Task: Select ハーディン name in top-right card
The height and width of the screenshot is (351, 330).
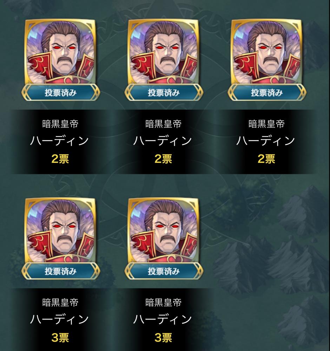Action: pos(266,141)
